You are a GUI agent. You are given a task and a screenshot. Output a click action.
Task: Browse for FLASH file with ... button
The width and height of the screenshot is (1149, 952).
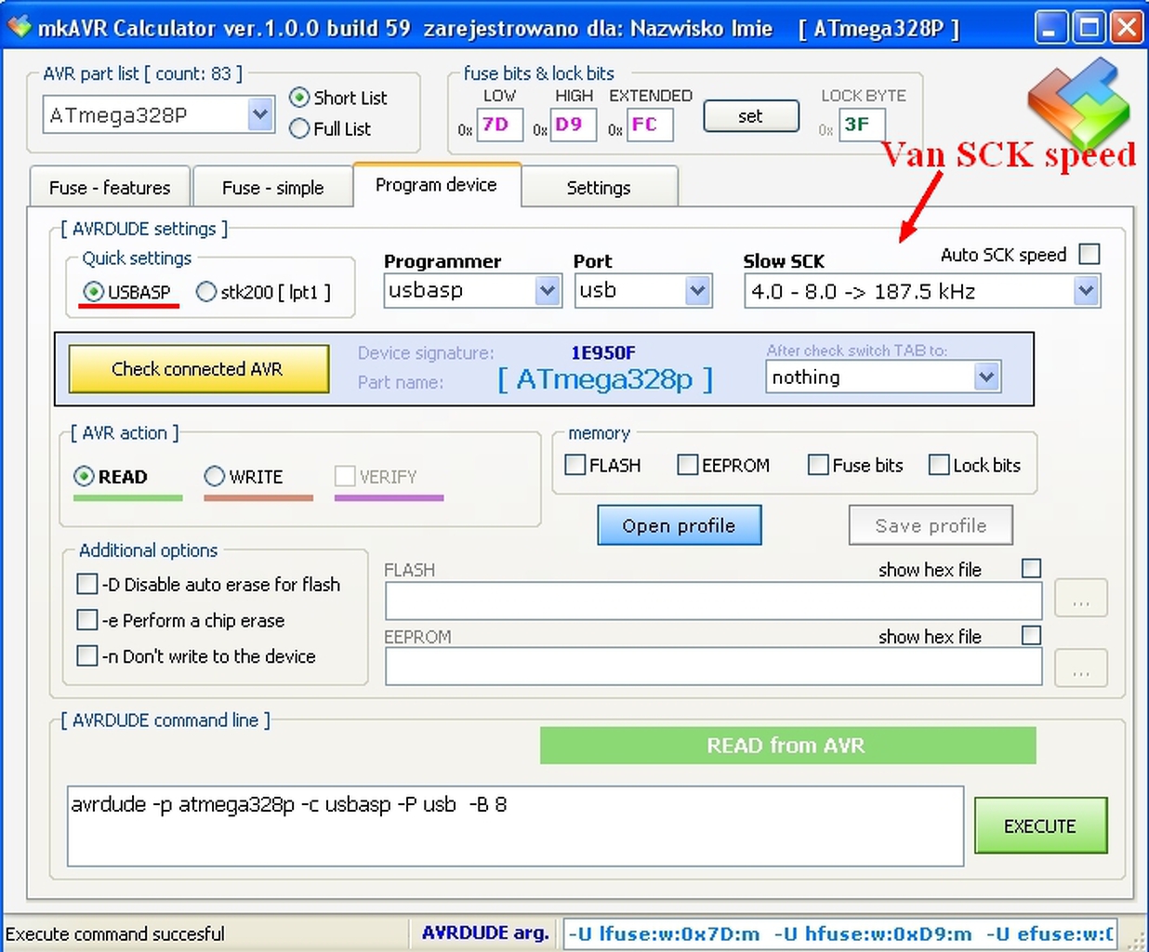pyautogui.click(x=1081, y=599)
